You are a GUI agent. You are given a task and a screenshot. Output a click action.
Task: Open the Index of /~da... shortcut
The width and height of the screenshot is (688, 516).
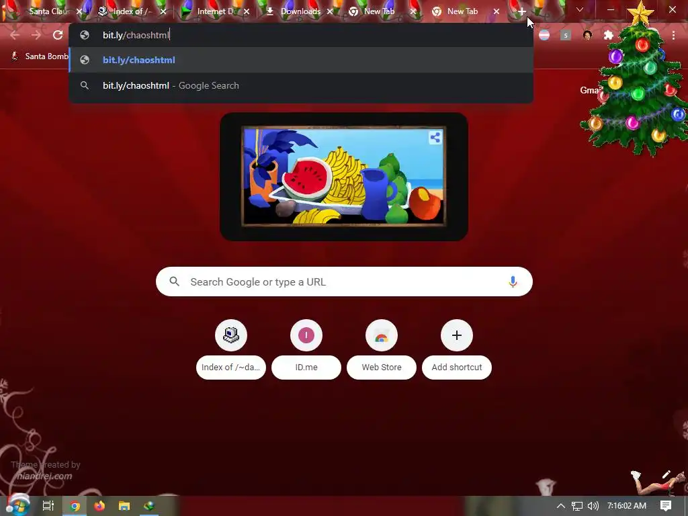click(x=231, y=349)
